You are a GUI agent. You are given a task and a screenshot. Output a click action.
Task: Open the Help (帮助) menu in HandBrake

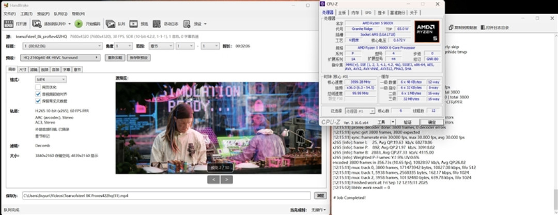click(x=79, y=14)
